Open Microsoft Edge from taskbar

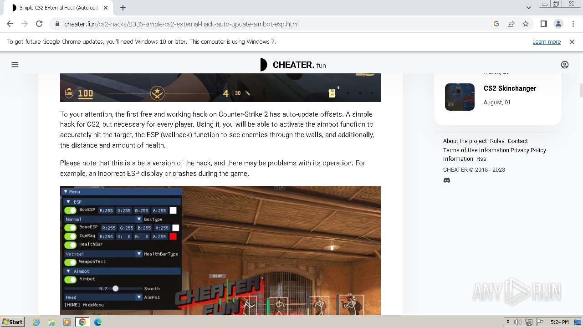pyautogui.click(x=98, y=322)
